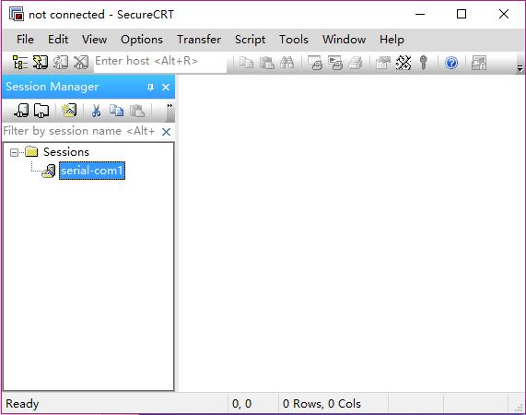This screenshot has height=415, width=526.
Task: Open the File menu
Action: coord(25,40)
